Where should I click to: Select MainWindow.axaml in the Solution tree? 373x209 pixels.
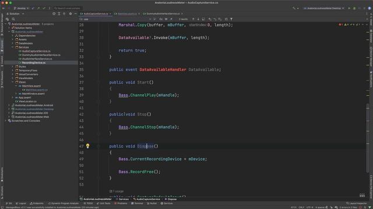point(33,93)
